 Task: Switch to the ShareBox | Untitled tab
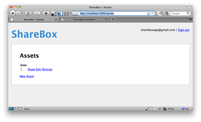click(x=84, y=20)
